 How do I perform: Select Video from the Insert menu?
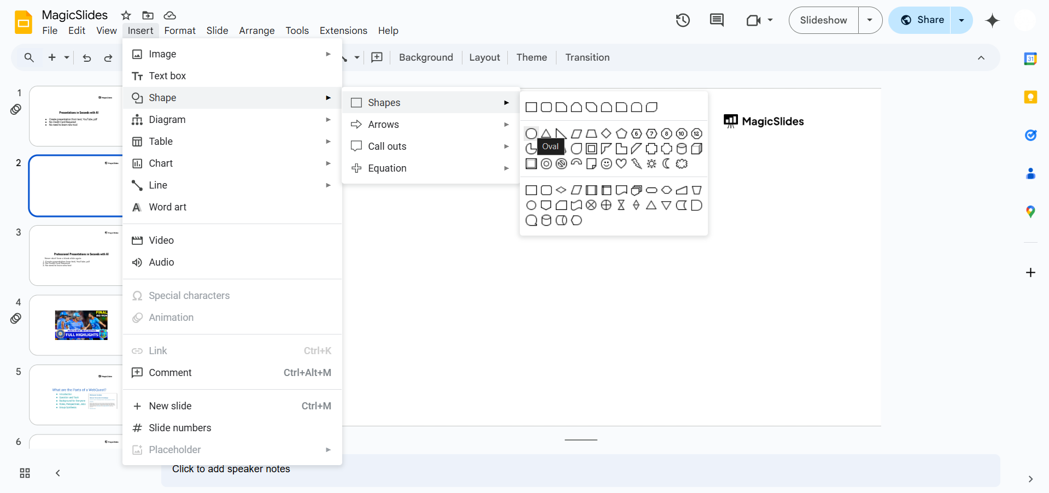[x=232, y=240]
